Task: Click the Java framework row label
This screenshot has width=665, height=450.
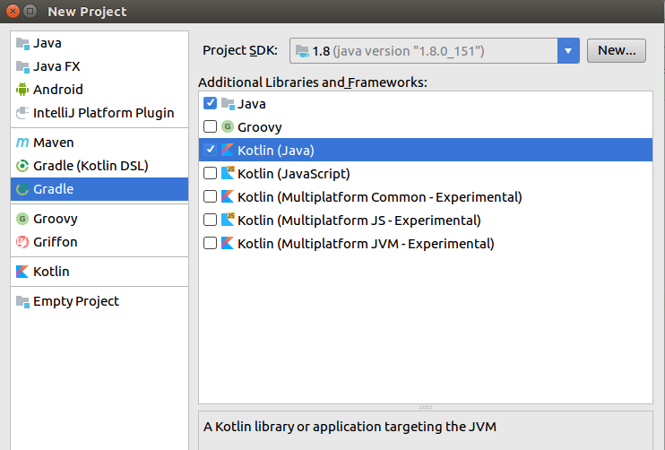Action: [252, 104]
